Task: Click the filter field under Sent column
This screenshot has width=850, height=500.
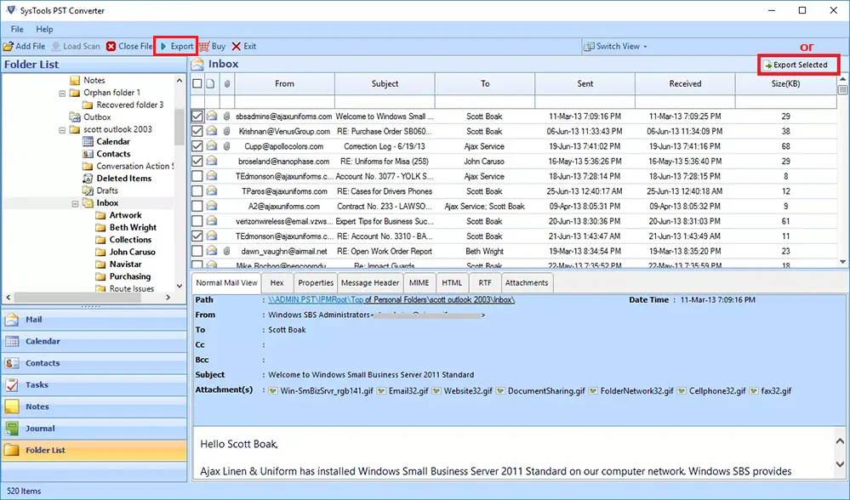Action: tap(585, 102)
